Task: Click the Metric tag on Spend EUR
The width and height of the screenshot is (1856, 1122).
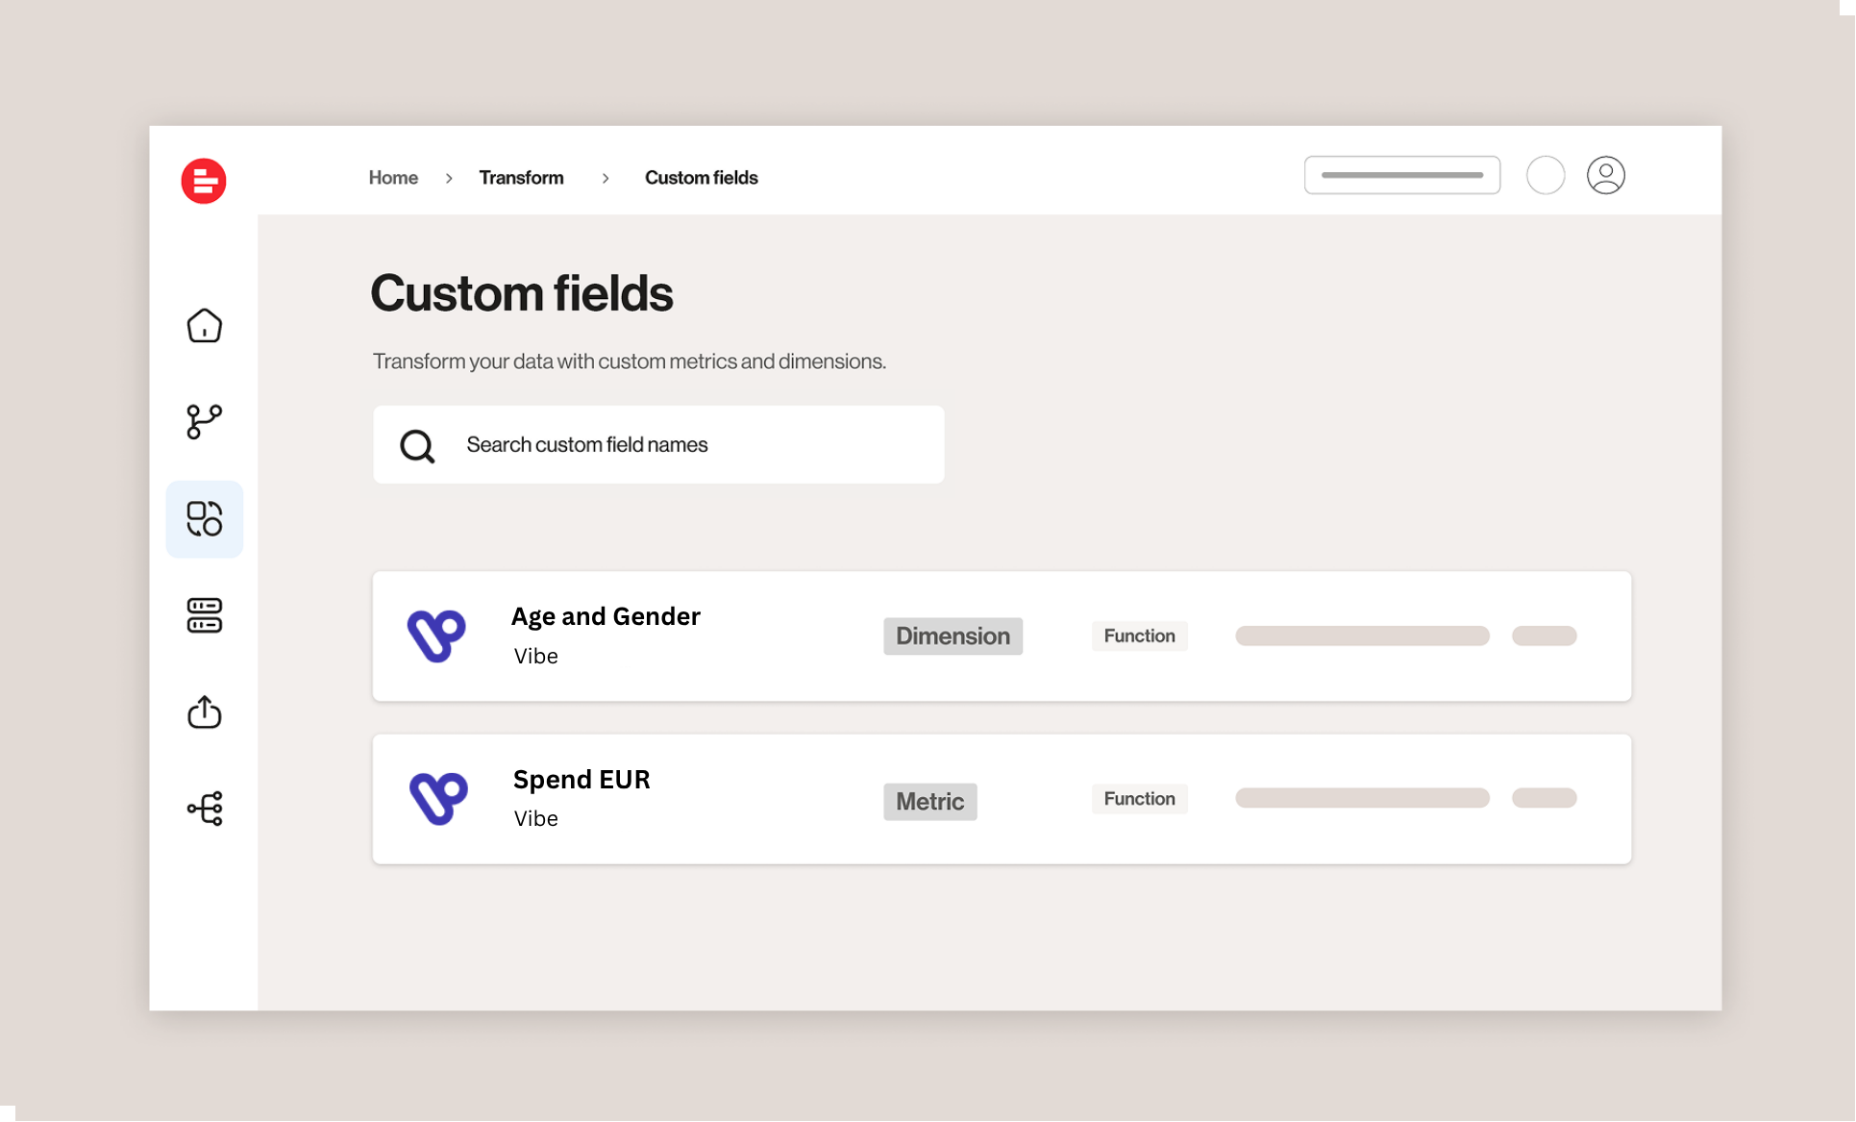Action: [x=929, y=801]
